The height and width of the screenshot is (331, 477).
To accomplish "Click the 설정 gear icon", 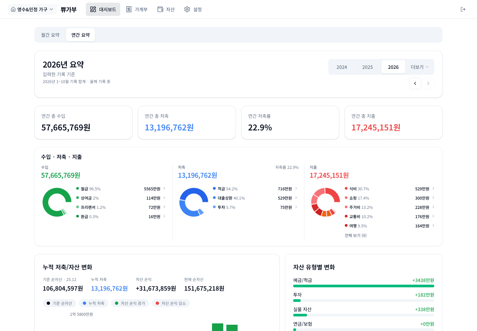I will tap(187, 9).
